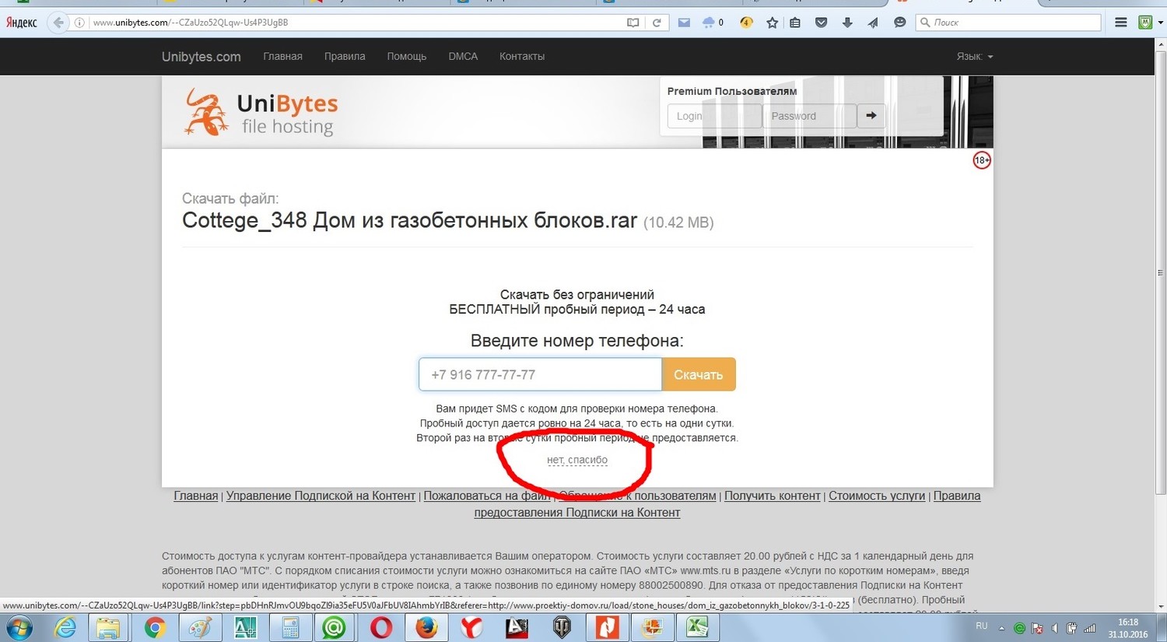Launch Google Chrome from taskbar
The width and height of the screenshot is (1167, 642).
click(x=155, y=627)
